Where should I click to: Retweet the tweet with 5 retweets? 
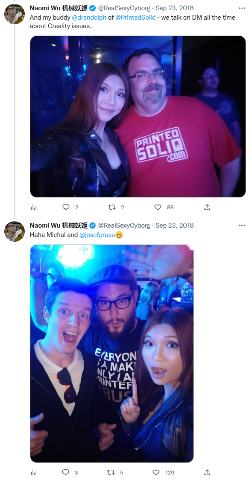tap(111, 472)
